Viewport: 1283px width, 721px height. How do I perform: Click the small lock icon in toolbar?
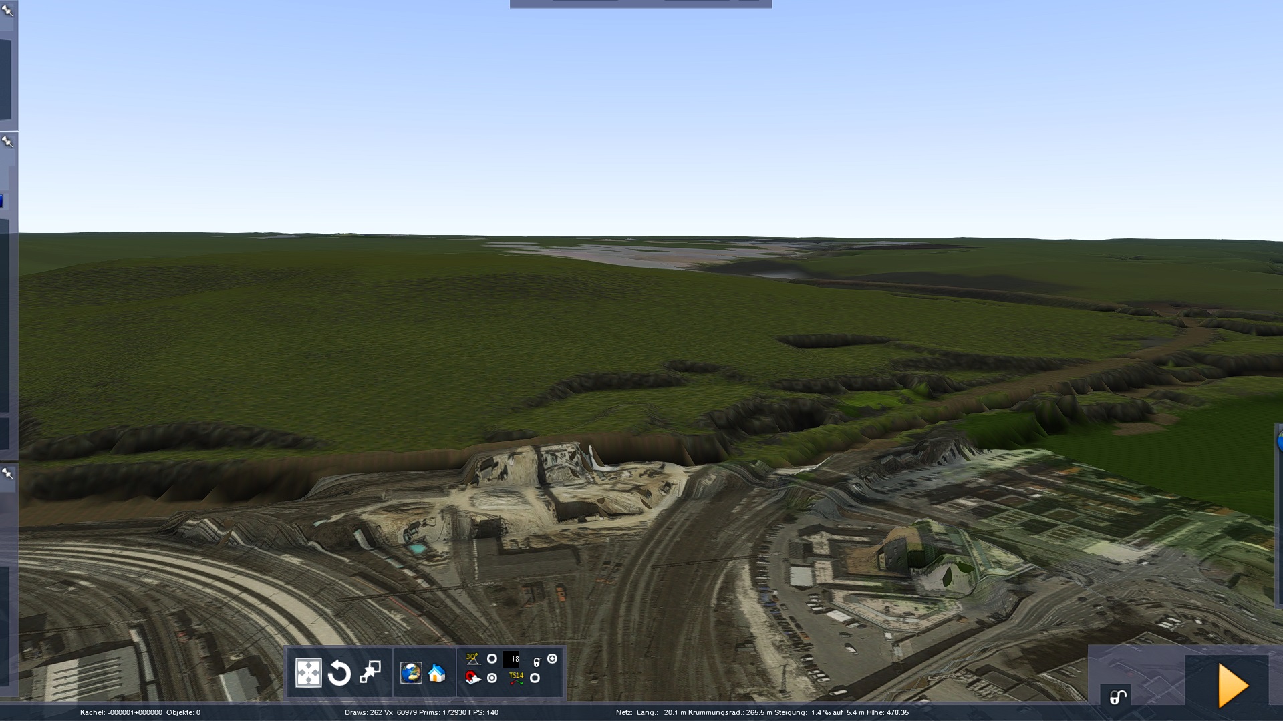(536, 662)
